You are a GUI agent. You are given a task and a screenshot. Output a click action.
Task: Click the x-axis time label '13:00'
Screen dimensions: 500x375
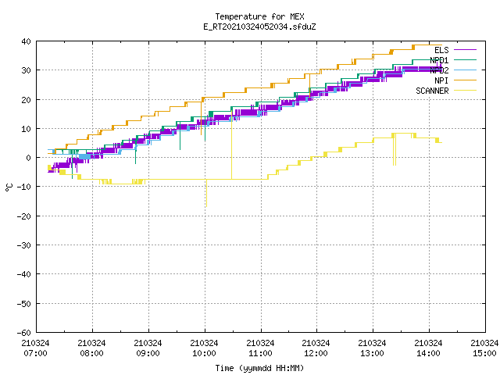(372, 354)
